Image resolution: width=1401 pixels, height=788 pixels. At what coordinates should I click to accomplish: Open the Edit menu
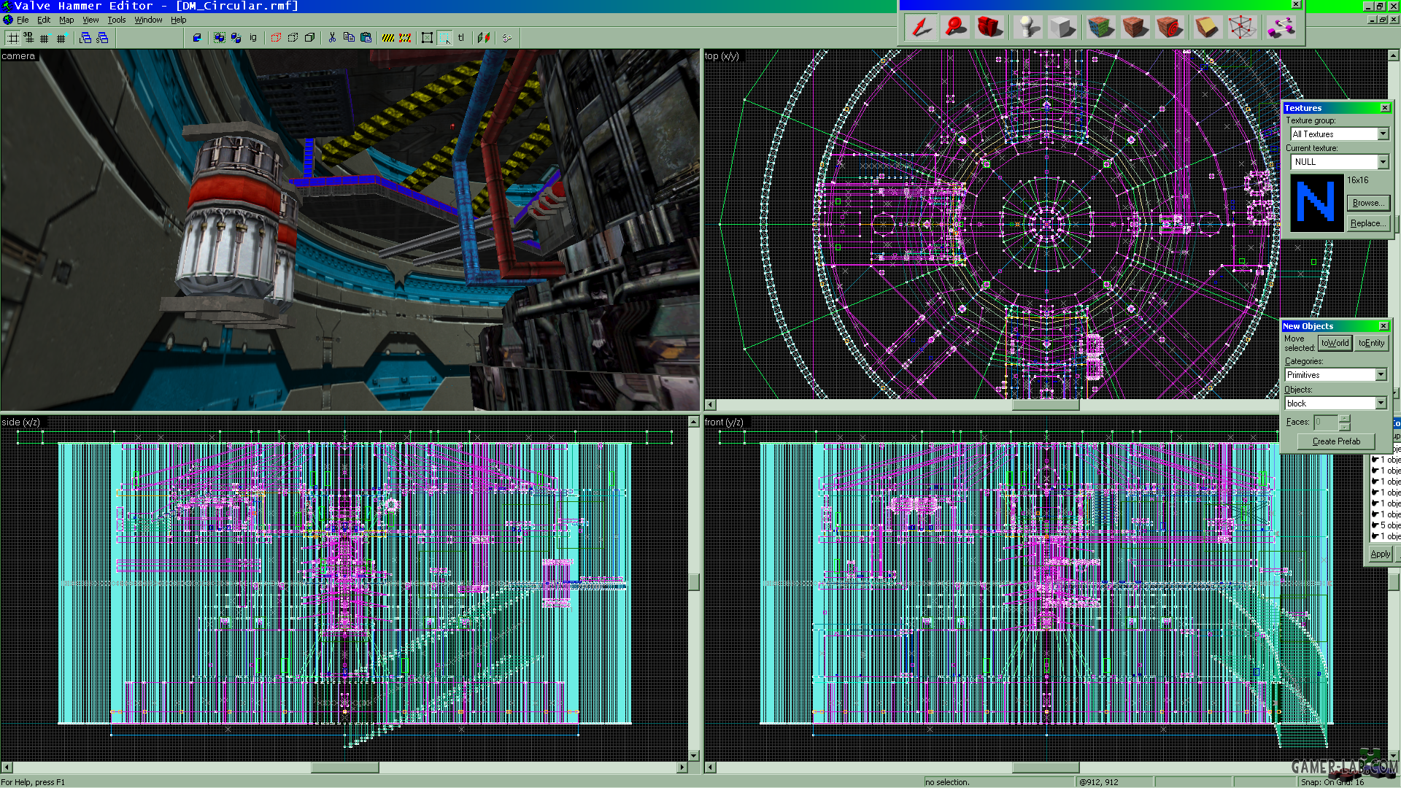point(44,20)
